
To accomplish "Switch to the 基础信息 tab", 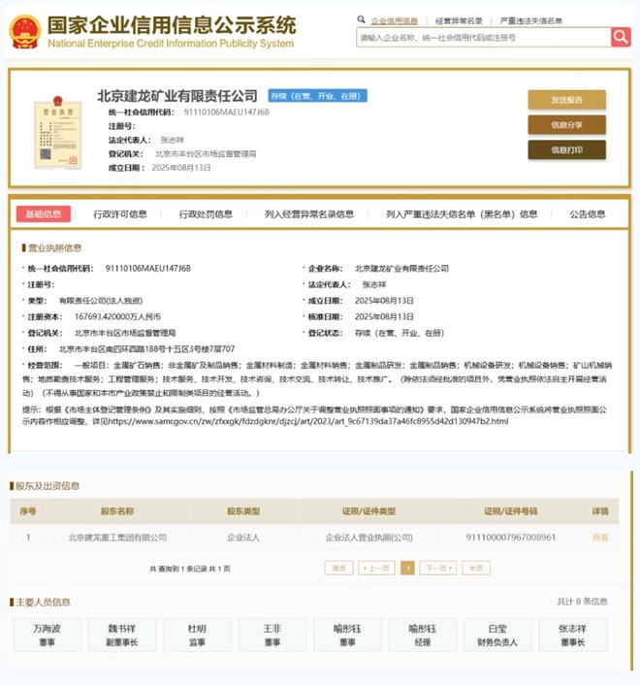I will point(44,214).
